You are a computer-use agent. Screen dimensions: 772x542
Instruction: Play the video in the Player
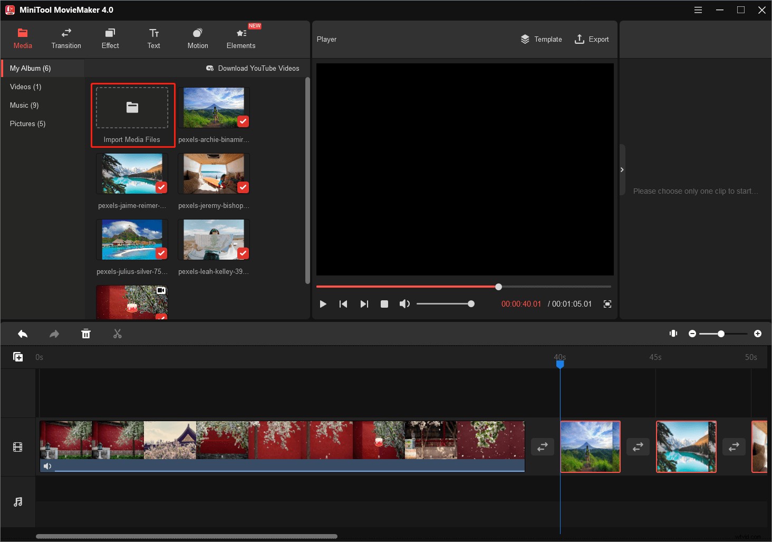pyautogui.click(x=323, y=304)
